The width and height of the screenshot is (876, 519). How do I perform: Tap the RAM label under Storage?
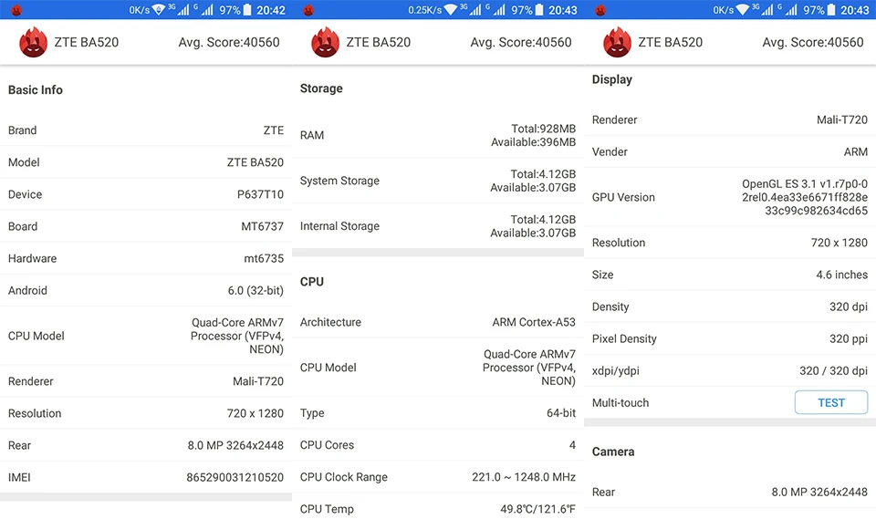tap(312, 135)
